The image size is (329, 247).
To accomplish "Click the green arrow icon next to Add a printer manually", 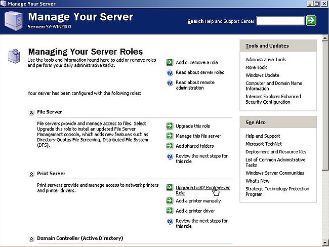I will 170,201.
